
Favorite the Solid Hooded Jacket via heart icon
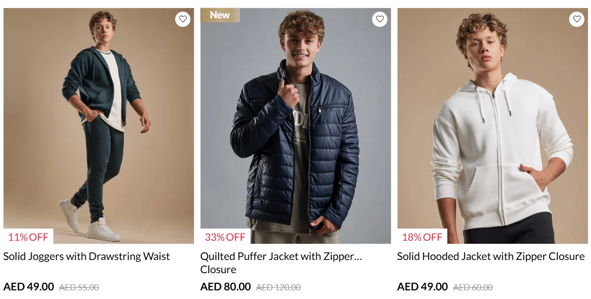(577, 19)
